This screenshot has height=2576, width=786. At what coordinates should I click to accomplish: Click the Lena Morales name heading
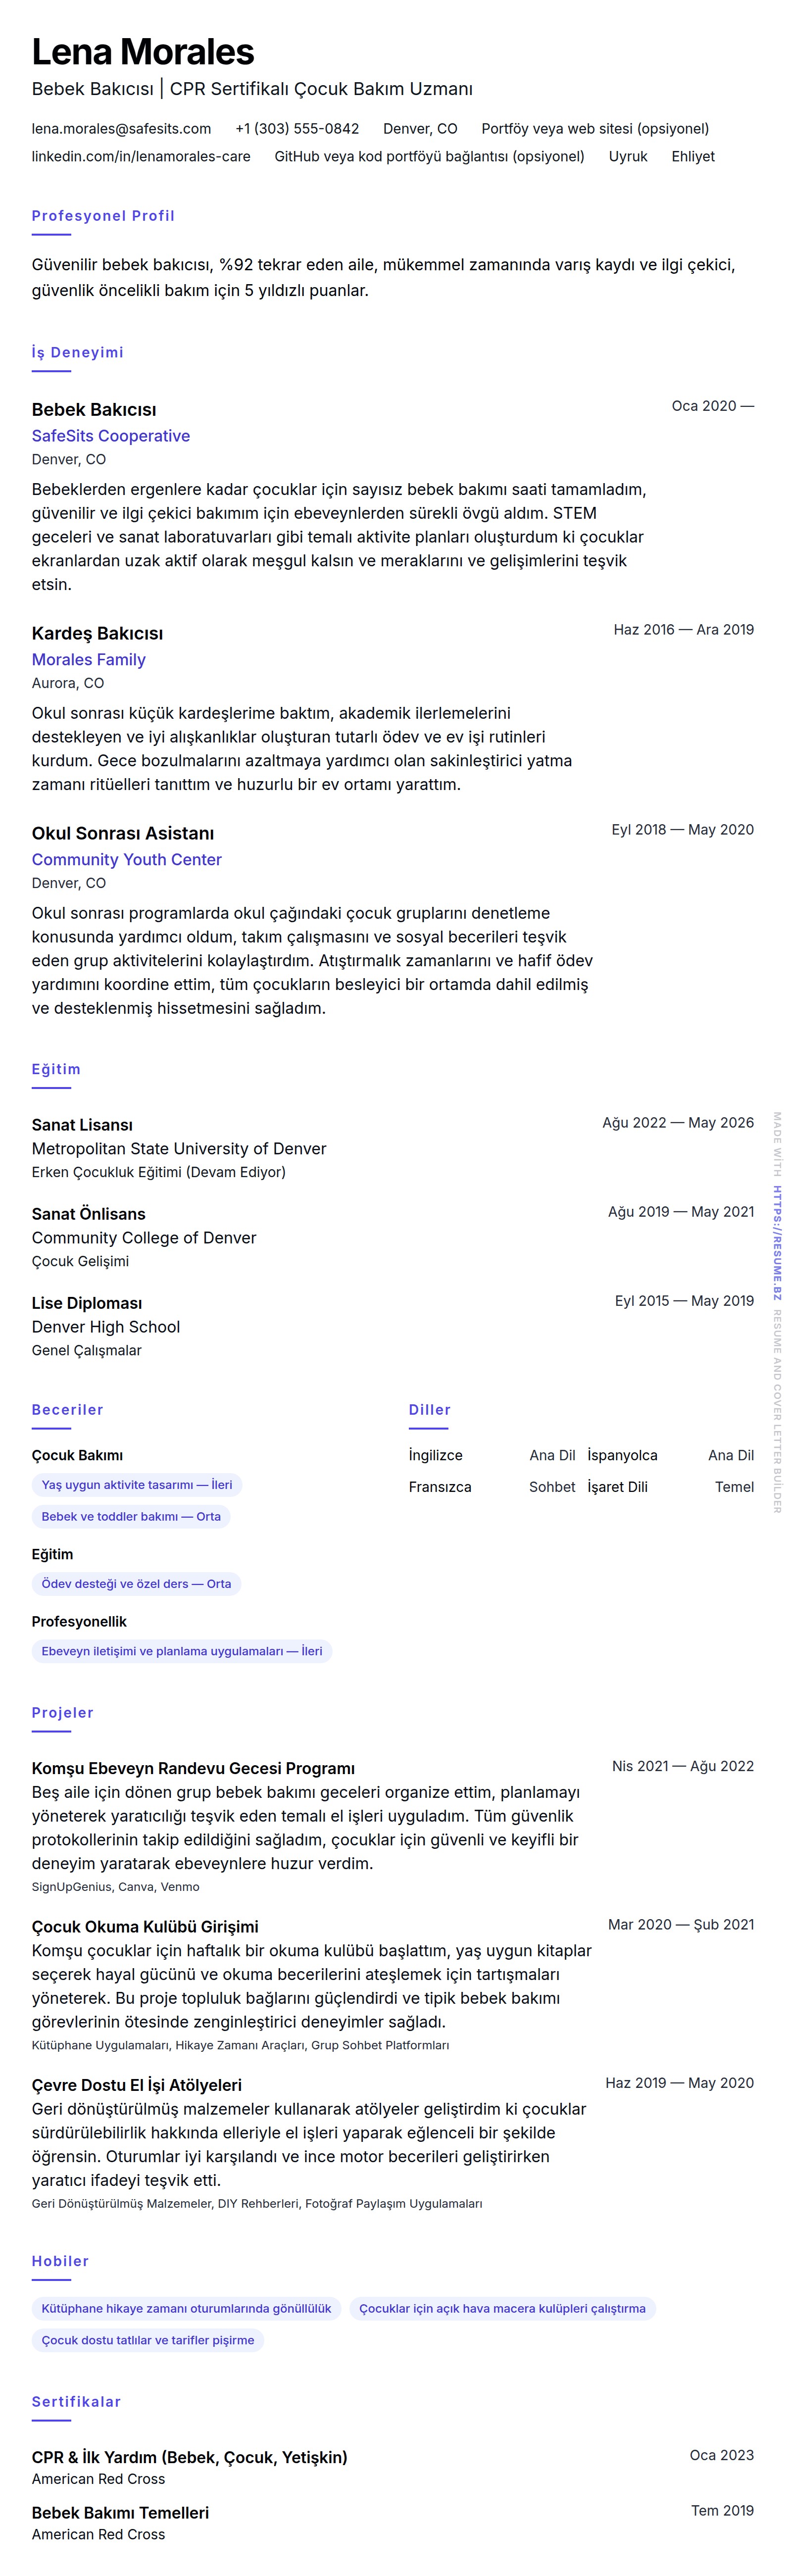point(143,52)
